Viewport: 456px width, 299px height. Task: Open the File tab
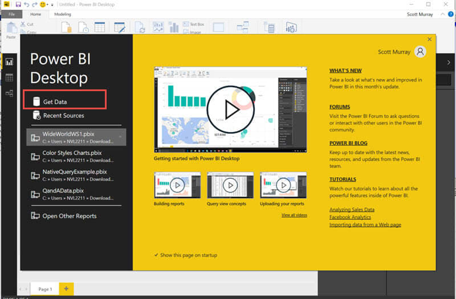(11, 14)
